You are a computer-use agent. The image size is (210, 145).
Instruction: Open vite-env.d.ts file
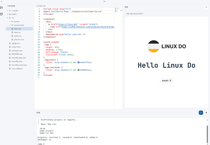point(19,40)
